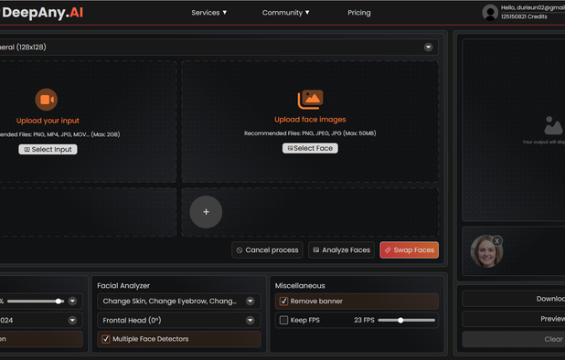Click the Upload your input text

[x=48, y=121]
